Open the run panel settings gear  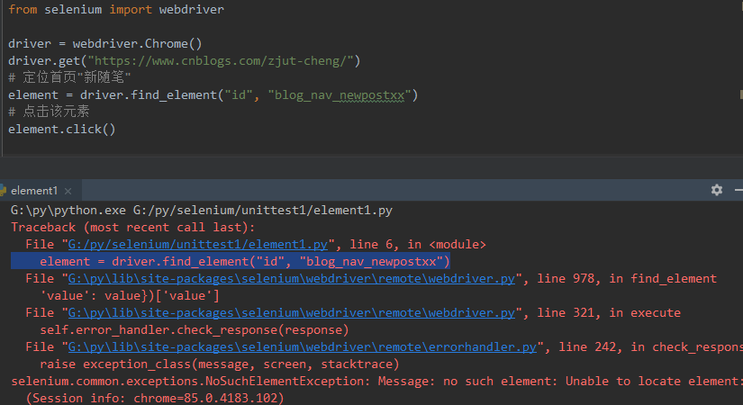(x=717, y=190)
